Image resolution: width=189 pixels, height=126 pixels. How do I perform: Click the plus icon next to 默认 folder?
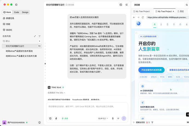(x=39, y=41)
